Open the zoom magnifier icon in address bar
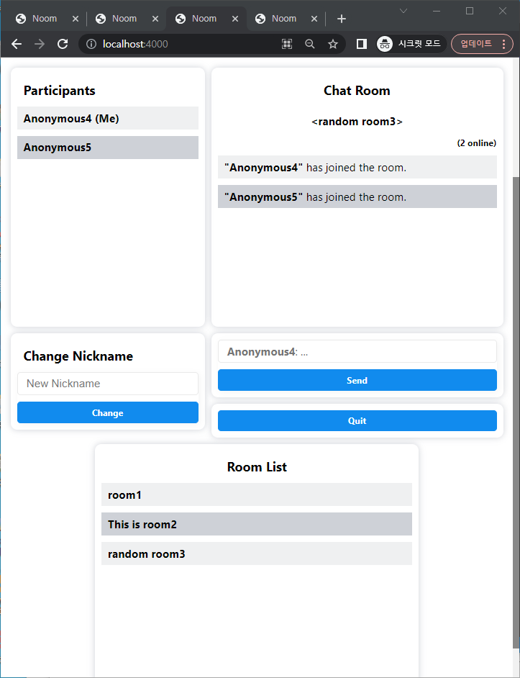This screenshot has height=678, width=520. pos(310,44)
